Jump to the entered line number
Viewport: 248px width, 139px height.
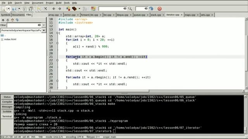click(x=151, y=8)
